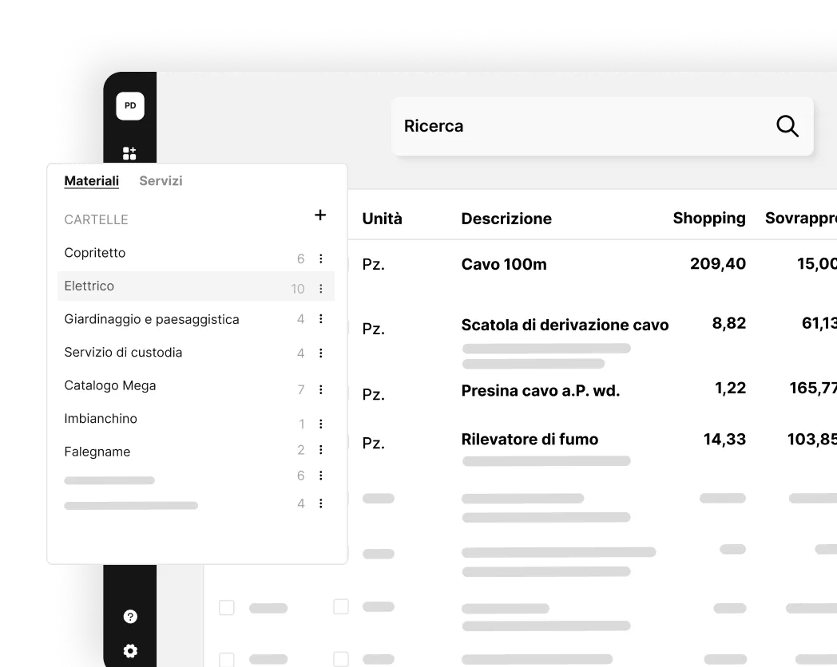This screenshot has width=837, height=667.
Task: Click the search magnifier icon
Action: [787, 126]
